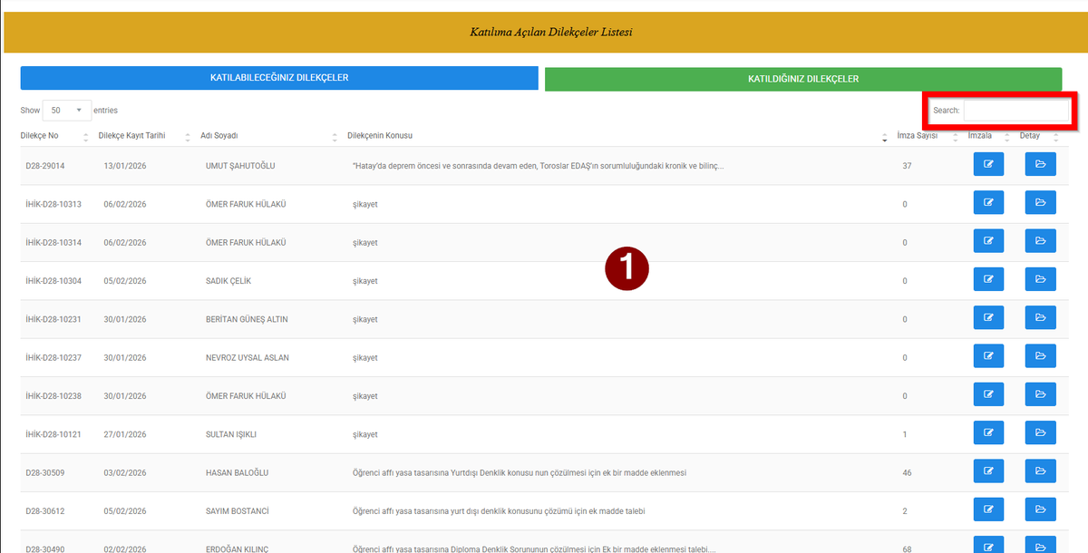Select petition number İHİK-D28-10313
Screen dimensions: 1088x553
53,204
